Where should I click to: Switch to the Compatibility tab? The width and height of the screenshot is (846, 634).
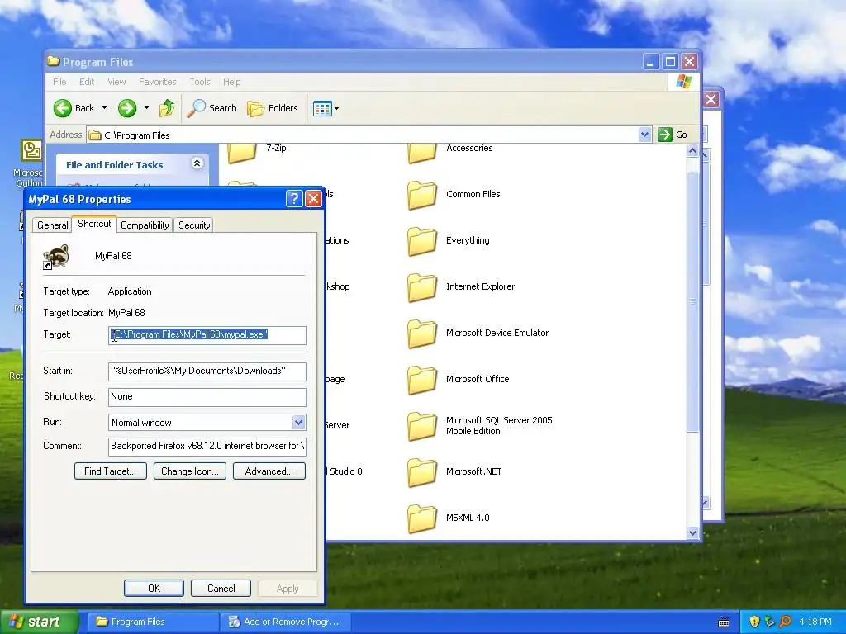click(x=145, y=225)
